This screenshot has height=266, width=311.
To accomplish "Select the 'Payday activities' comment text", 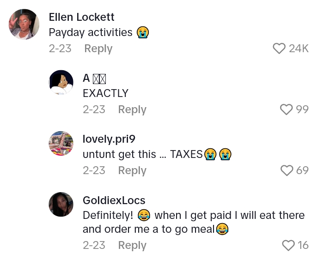I will (91, 32).
